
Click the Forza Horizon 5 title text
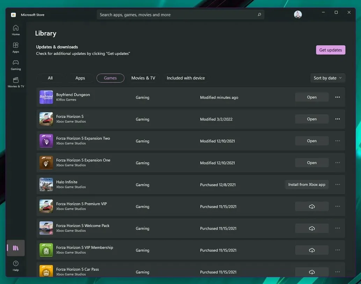click(70, 117)
